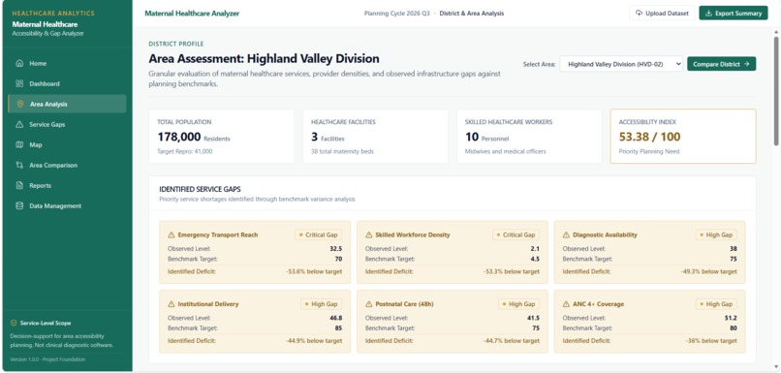Click the 'Target Repro: 41,000' text

(185, 151)
